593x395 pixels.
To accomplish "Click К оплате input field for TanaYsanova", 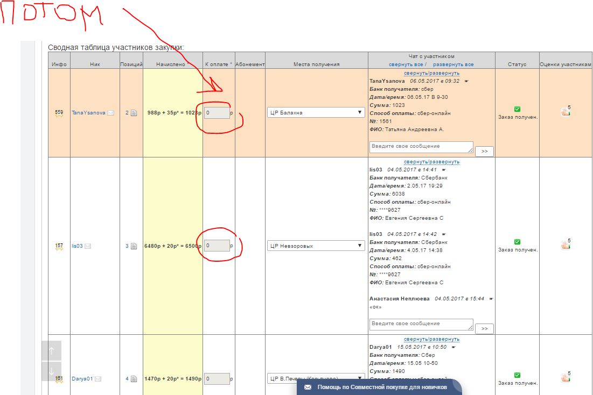I will [x=217, y=113].
